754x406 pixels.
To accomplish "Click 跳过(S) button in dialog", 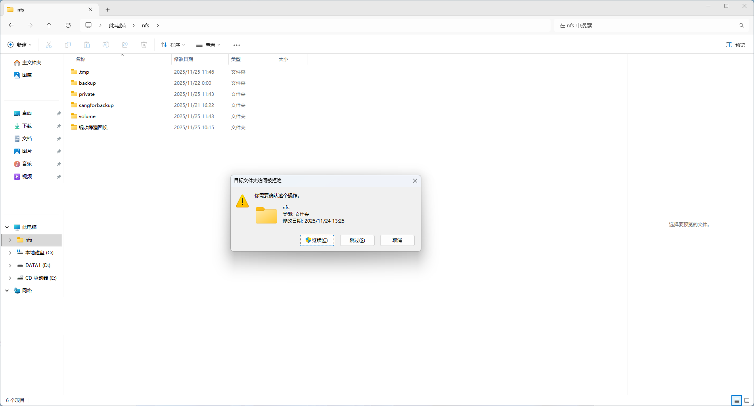I will [357, 240].
